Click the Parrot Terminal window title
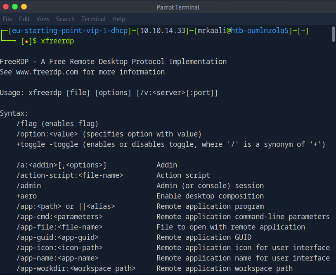Viewport: 336px width, 275px height. (178, 7)
